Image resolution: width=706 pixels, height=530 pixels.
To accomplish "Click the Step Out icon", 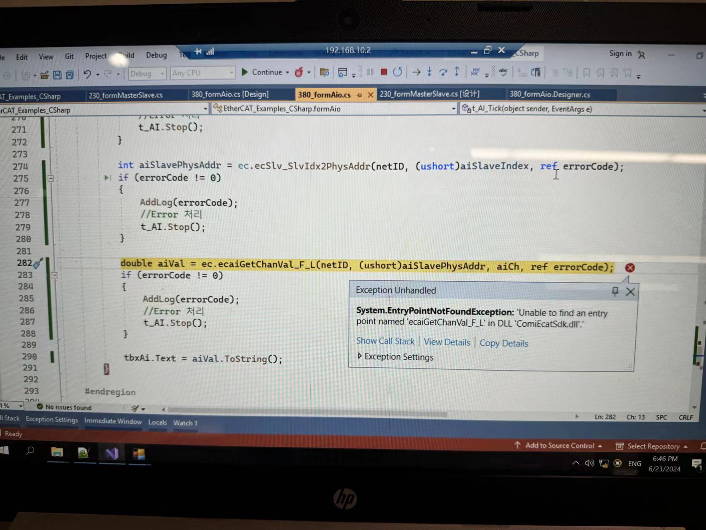I will 457,72.
